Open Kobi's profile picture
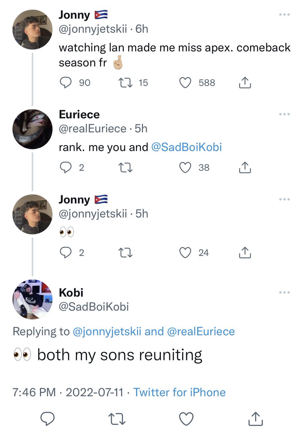This screenshot has height=444, width=304. (x=32, y=299)
